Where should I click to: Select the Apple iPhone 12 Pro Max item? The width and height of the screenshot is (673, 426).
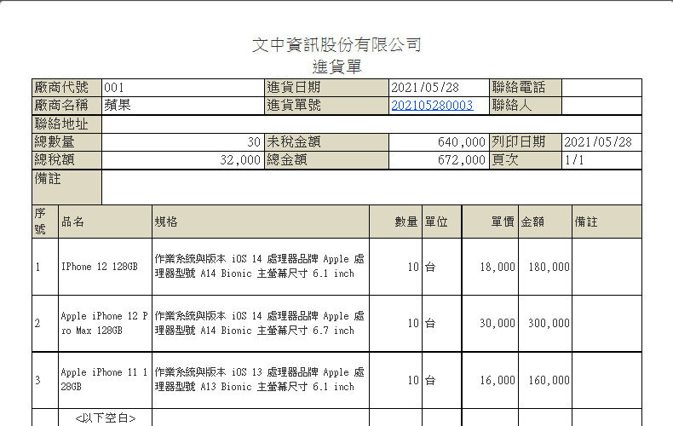[104, 323]
